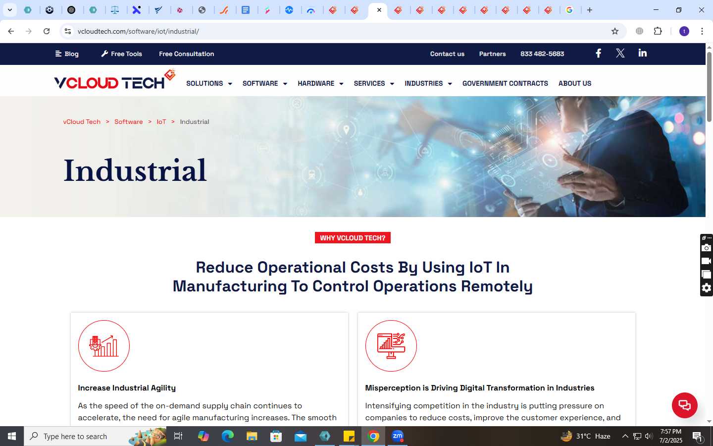Open GOVERNMENT CONTRACTS menu item
This screenshot has width=713, height=446.
click(505, 83)
